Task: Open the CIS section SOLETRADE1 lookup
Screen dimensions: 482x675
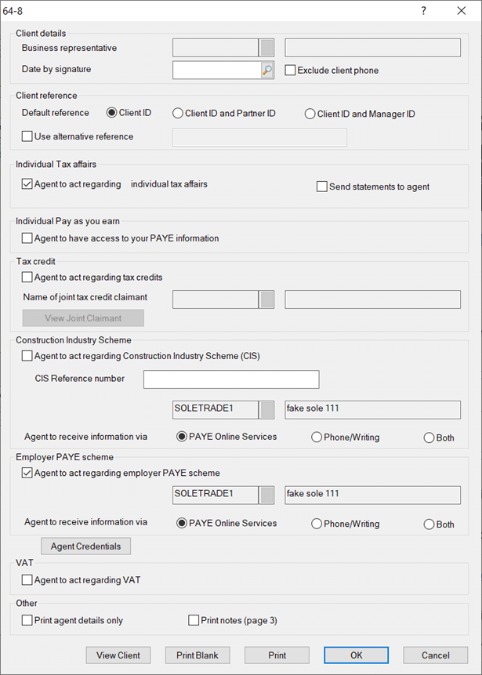Action: click(x=267, y=409)
